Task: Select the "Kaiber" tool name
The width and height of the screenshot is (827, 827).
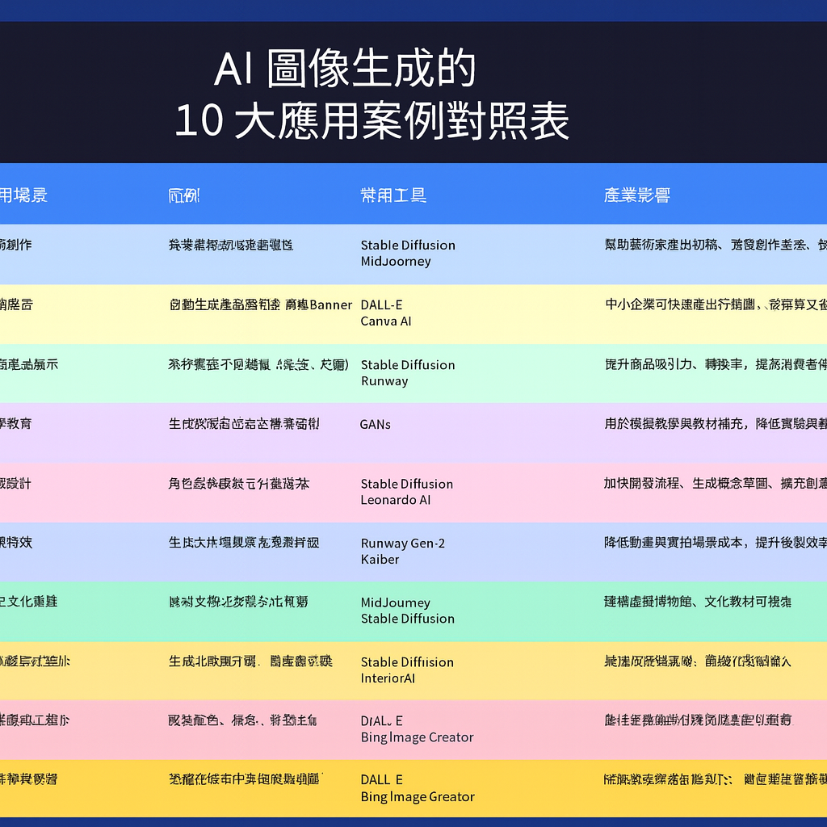Action: coord(380,559)
